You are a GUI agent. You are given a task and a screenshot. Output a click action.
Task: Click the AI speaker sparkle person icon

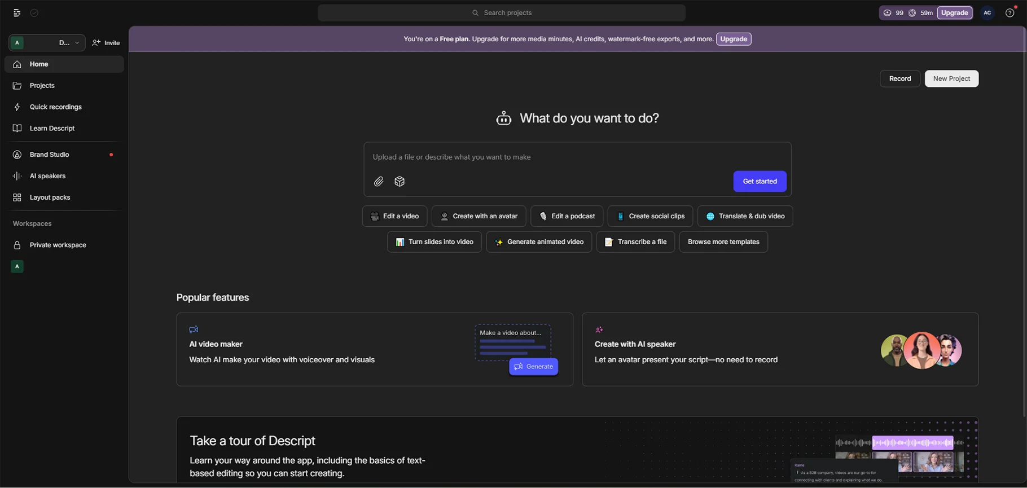(599, 329)
